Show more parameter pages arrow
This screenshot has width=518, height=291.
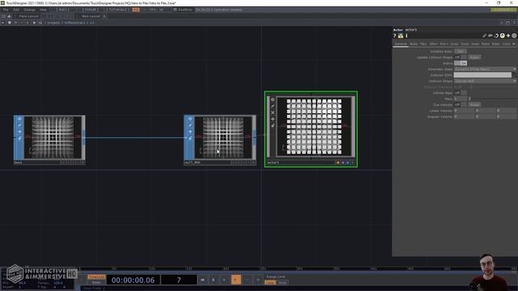click(x=514, y=44)
